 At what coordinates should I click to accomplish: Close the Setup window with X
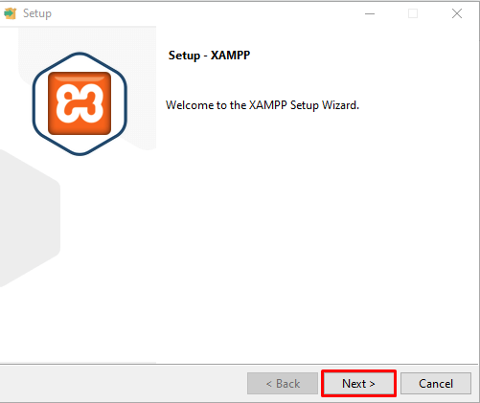[457, 13]
